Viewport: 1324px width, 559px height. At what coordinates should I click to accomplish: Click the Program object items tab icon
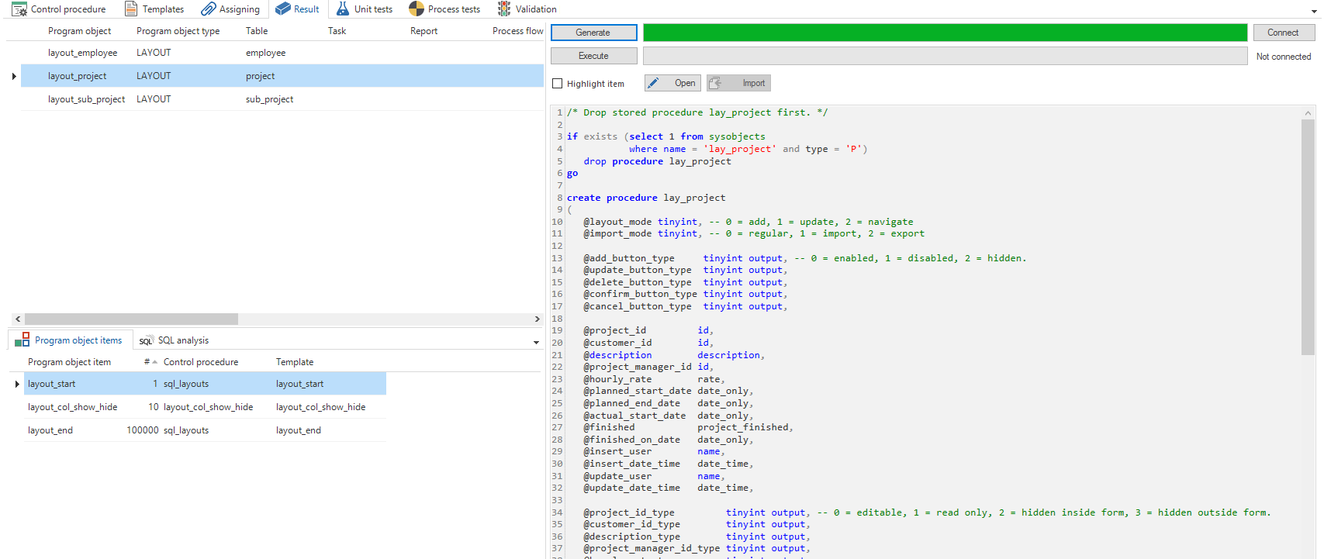22,340
